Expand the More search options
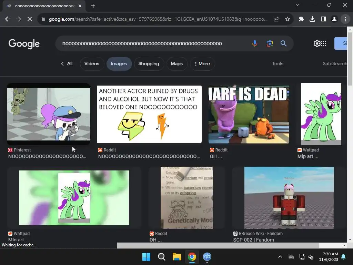The width and height of the screenshot is (353, 265). click(202, 64)
